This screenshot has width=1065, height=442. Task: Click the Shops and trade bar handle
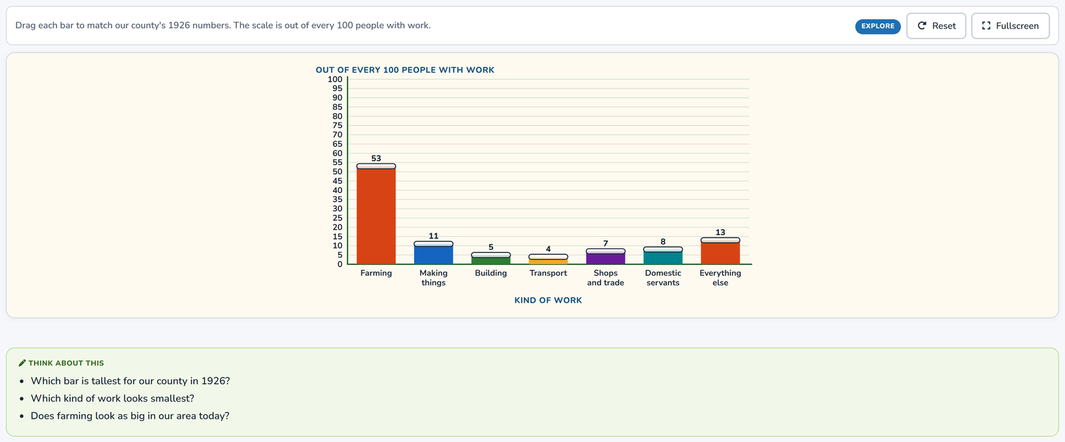coord(606,251)
